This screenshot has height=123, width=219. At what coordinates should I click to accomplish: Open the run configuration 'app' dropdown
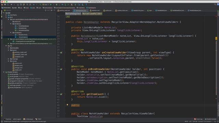click(x=46, y=4)
